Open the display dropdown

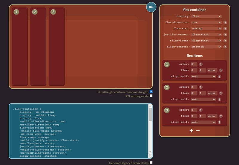(206, 16)
